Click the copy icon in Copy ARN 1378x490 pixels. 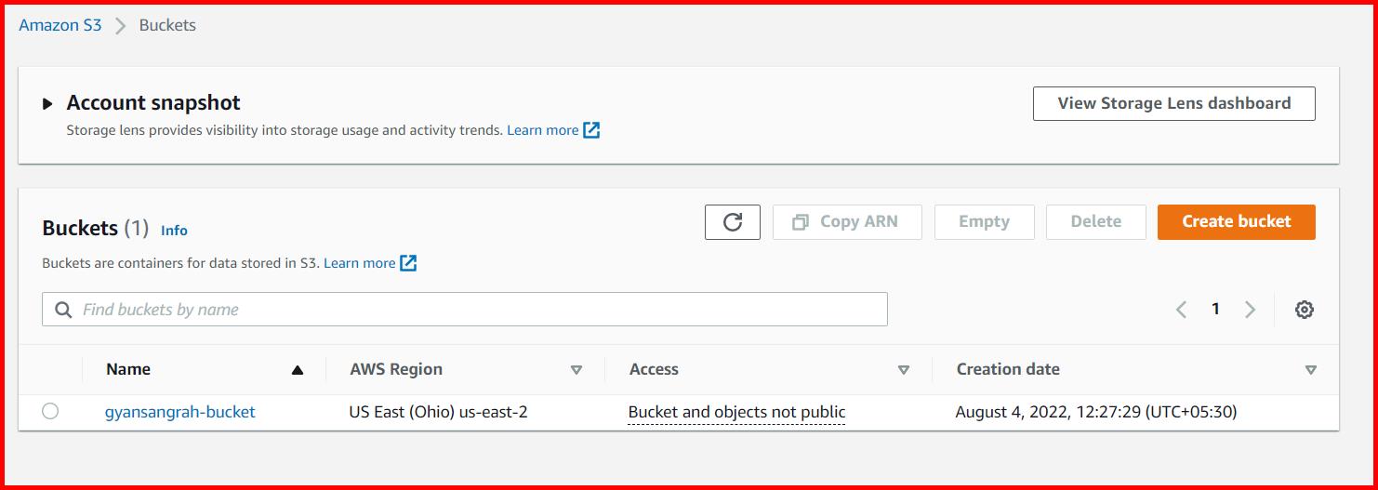coord(800,222)
